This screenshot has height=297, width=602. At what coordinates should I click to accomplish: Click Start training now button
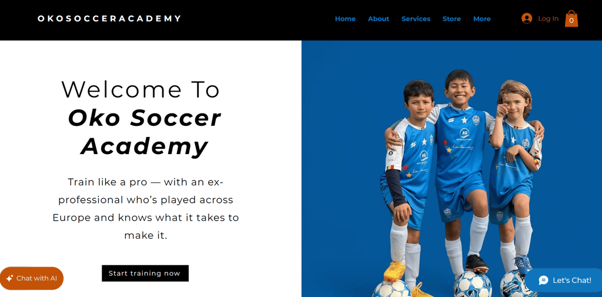pos(145,273)
